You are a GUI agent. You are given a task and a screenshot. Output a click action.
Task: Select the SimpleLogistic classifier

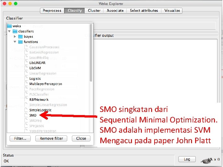[40, 110]
